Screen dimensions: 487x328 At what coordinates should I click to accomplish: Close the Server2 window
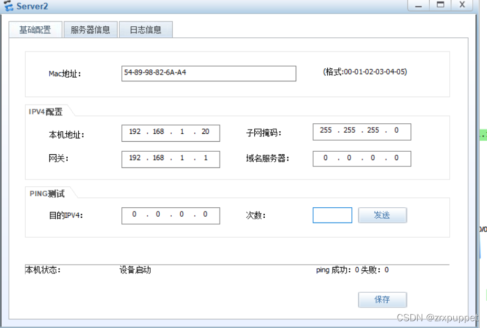(x=462, y=5)
